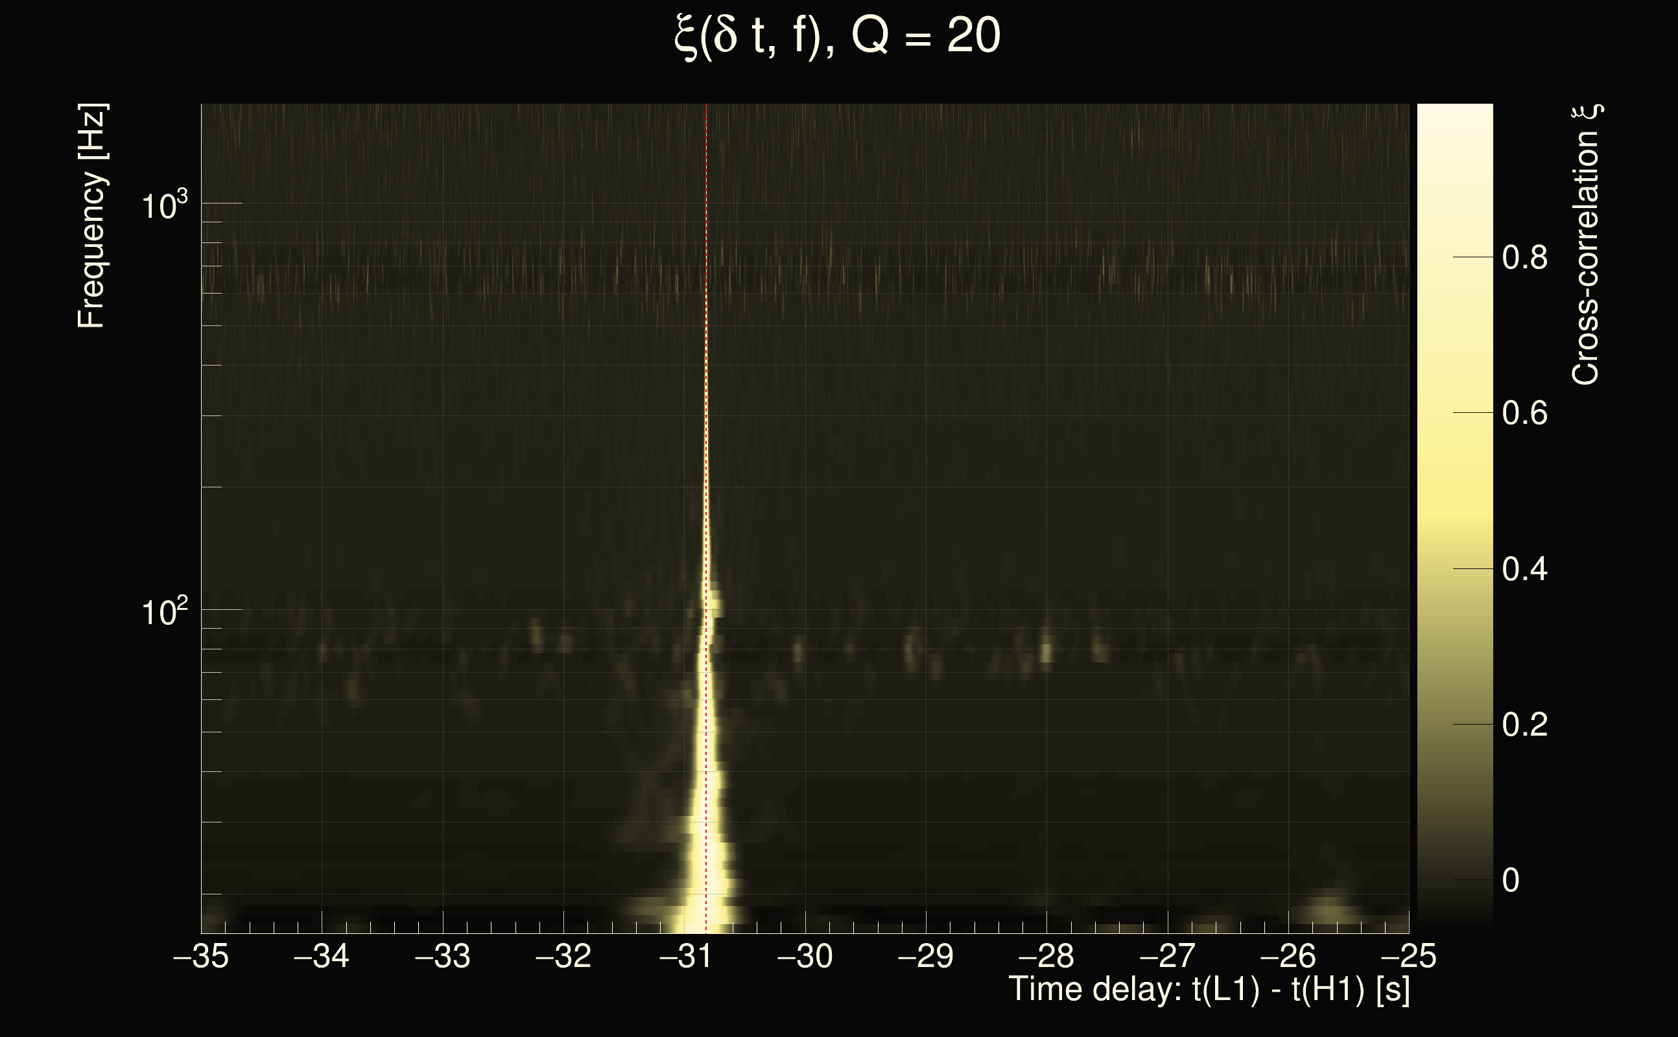Screen dimensions: 1678x1037
Task: Click the 0 colorbar tick label
Action: 1511,881
